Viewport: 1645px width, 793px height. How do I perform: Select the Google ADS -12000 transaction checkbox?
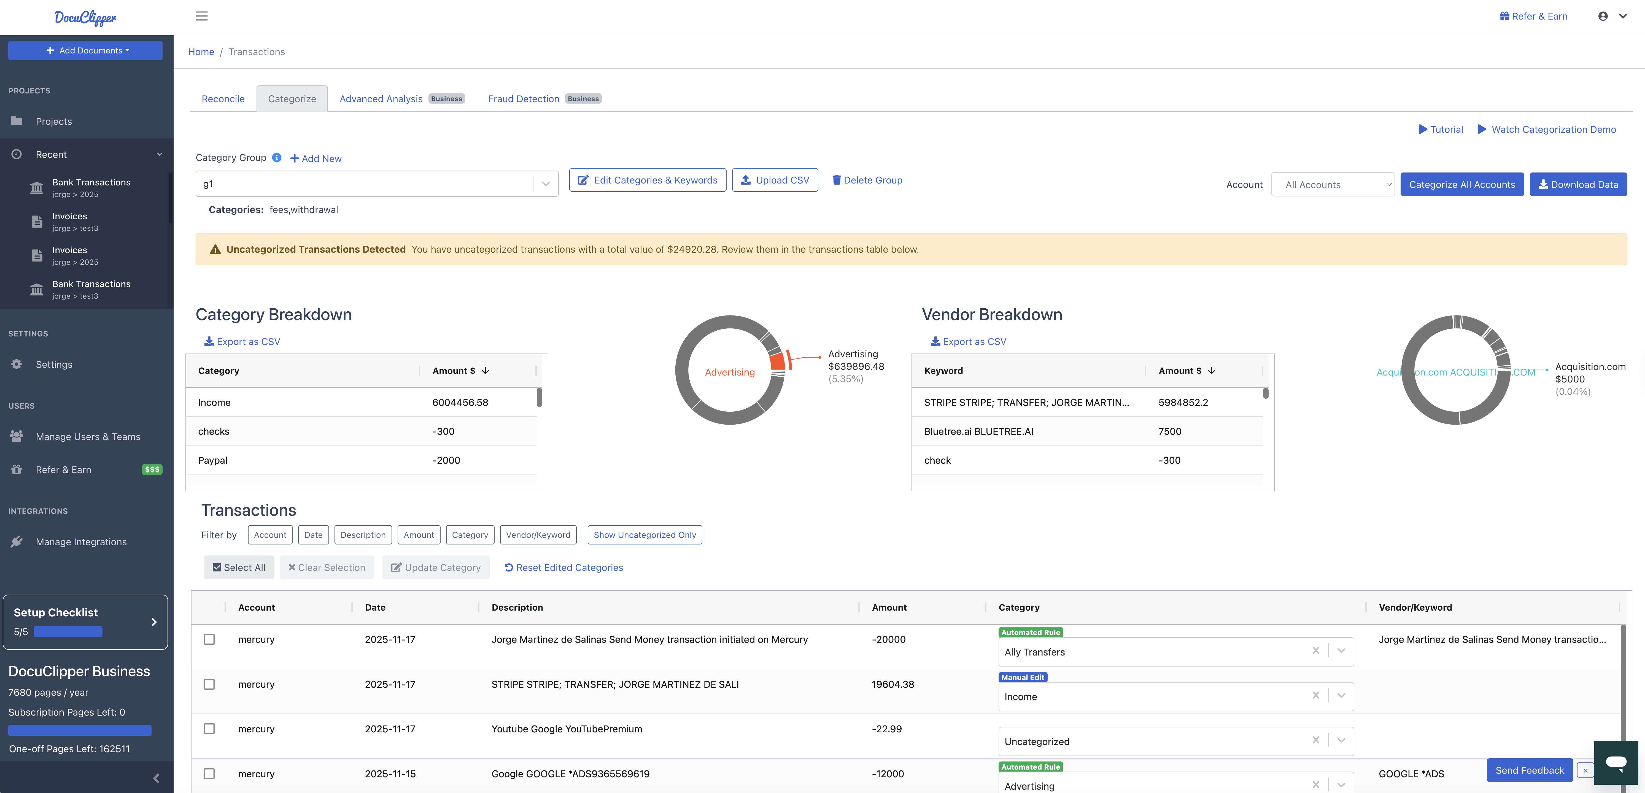209,773
